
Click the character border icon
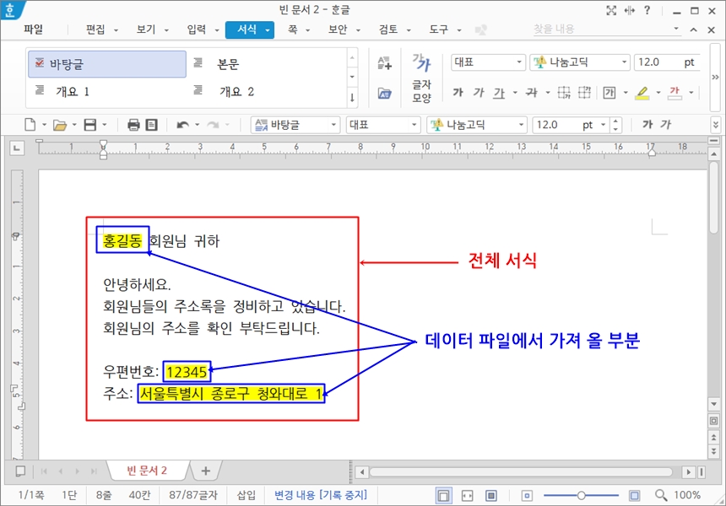coord(610,93)
